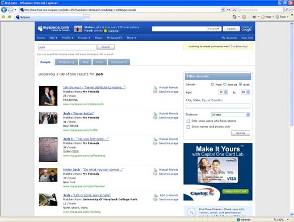Switch to the MySpaceTV results tab
The image size is (294, 222).
119,62
